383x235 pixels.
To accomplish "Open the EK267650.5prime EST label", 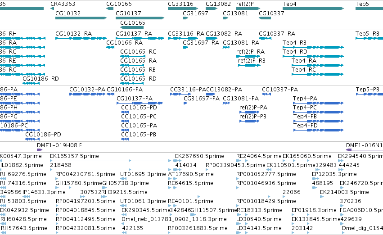I will coord(199,156).
